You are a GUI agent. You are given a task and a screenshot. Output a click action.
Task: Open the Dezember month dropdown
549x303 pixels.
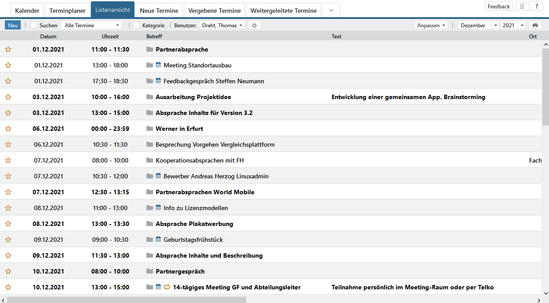point(478,26)
